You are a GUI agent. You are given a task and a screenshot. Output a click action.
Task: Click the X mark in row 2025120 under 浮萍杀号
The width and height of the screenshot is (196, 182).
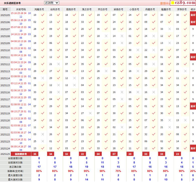(185, 120)
